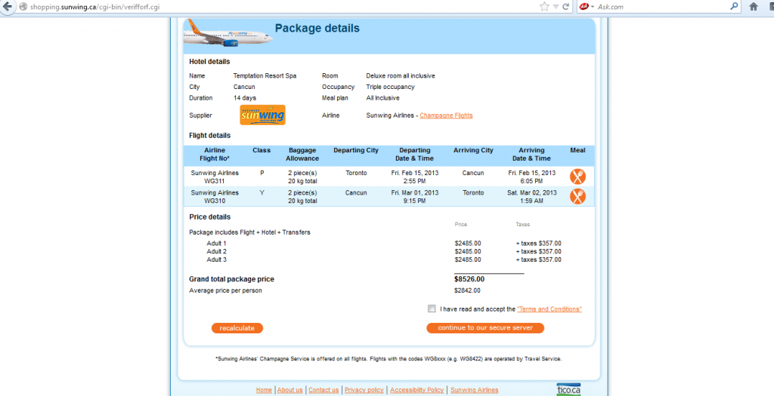Click the magnifier search icon in the search box
The image size is (774, 396).
(734, 6)
